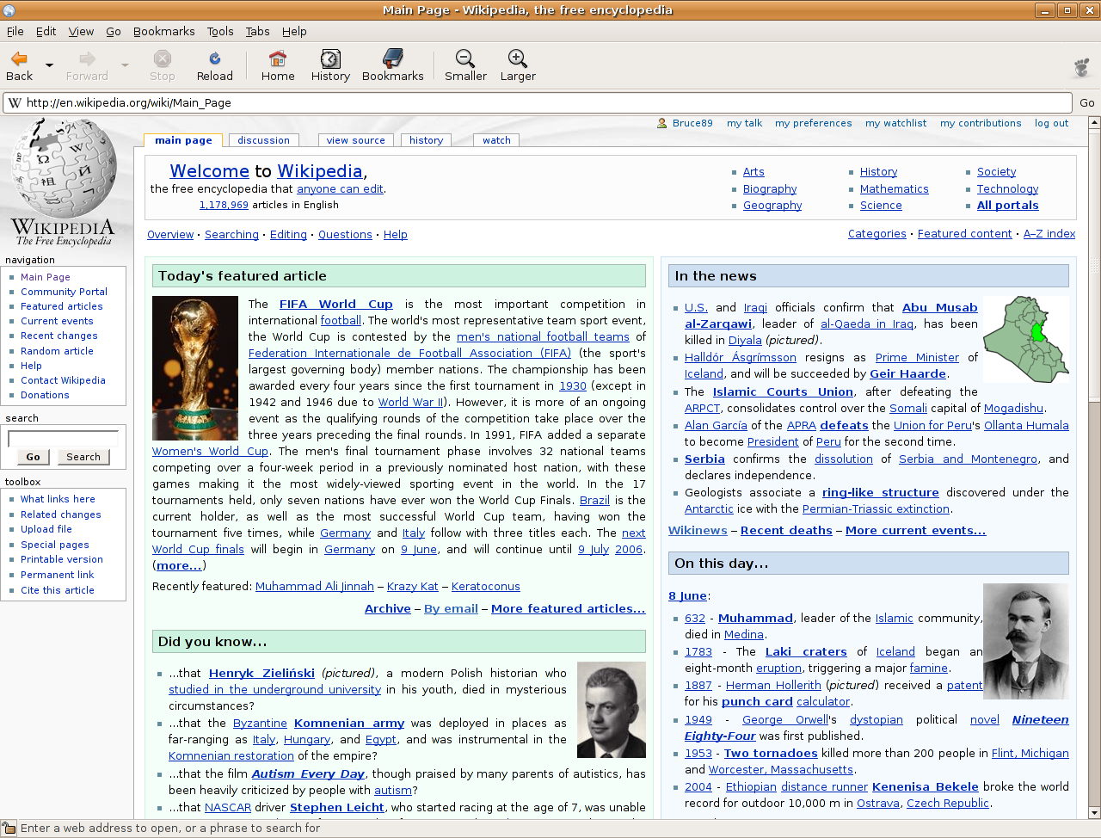The width and height of the screenshot is (1101, 838).
Task: Open the Featured content link
Action: coord(964,233)
